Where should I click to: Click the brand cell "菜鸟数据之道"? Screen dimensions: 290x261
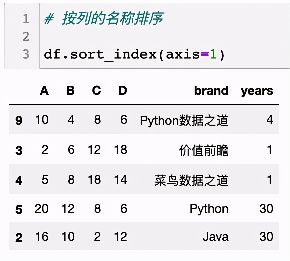(191, 180)
